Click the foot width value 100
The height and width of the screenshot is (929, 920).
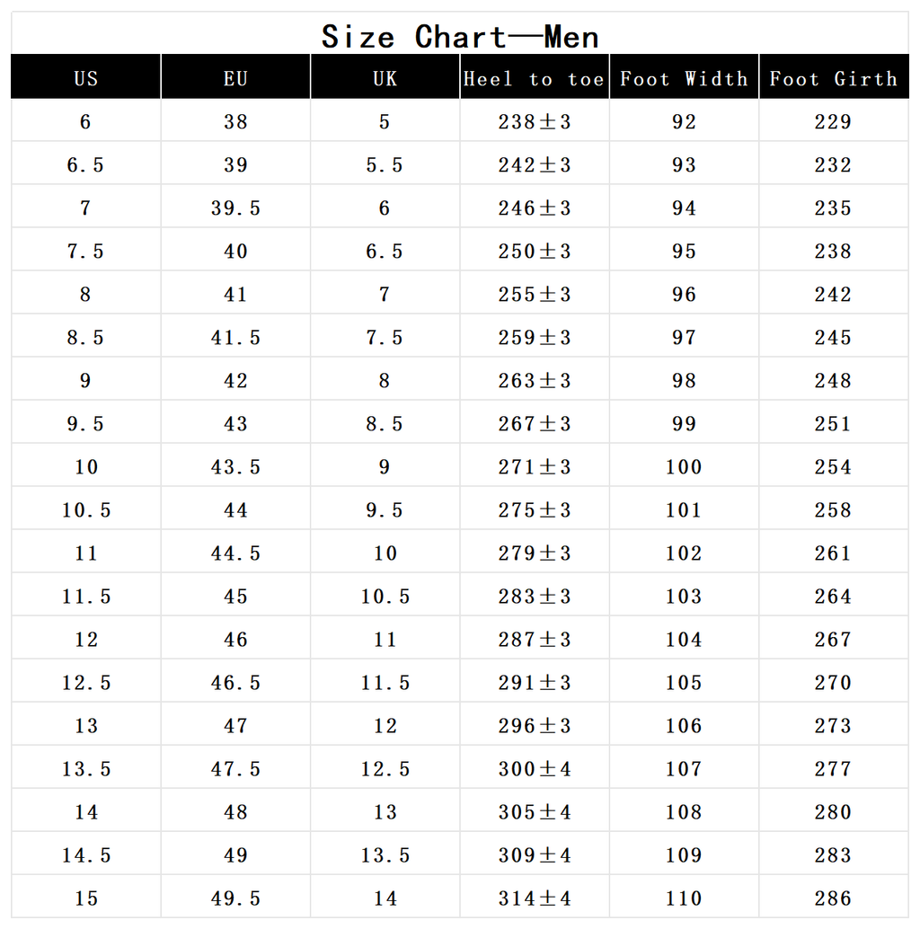pos(684,466)
